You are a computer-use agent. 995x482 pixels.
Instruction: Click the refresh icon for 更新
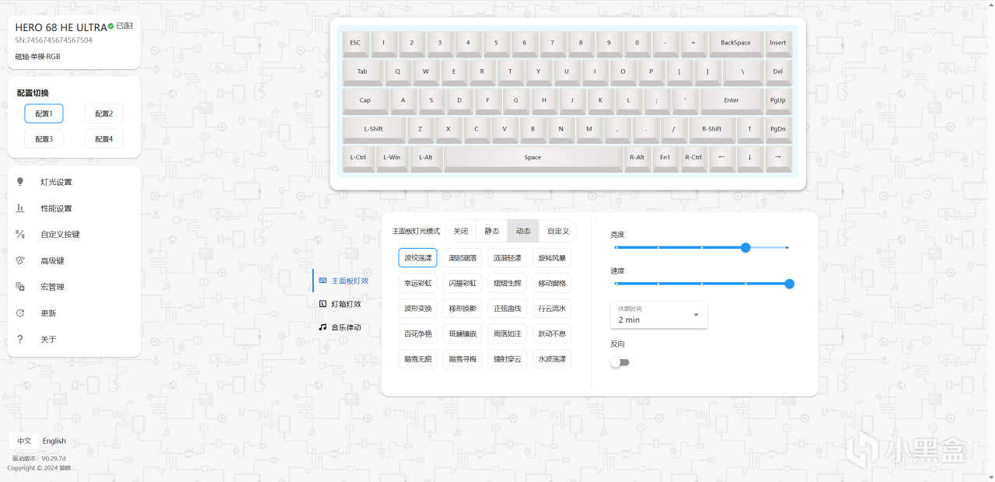(20, 313)
